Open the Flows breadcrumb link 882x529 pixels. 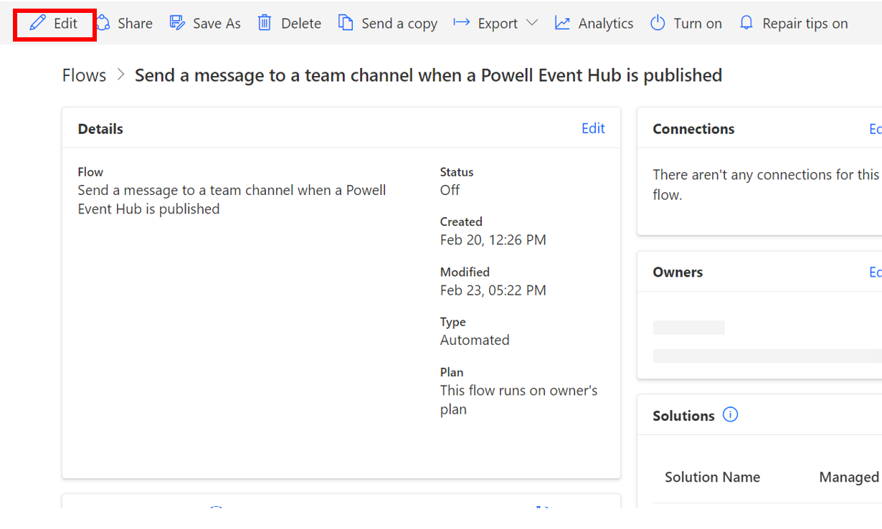click(x=84, y=75)
